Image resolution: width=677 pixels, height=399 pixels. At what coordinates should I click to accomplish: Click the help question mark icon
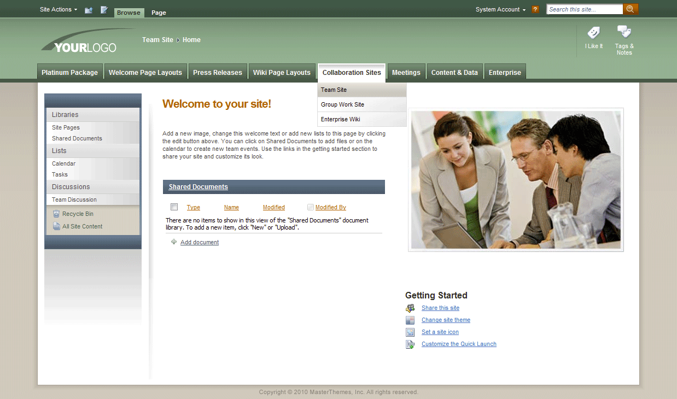535,9
